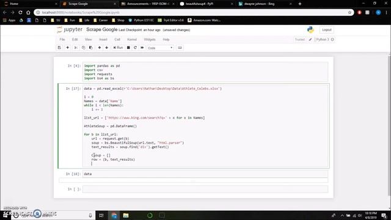Click the red browser extension icon
Image resolution: width=391 pixels, height=220 pixels.
[359, 12]
